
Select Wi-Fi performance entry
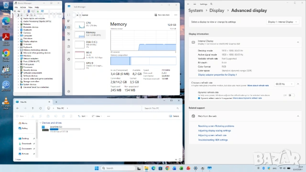click(x=90, y=55)
